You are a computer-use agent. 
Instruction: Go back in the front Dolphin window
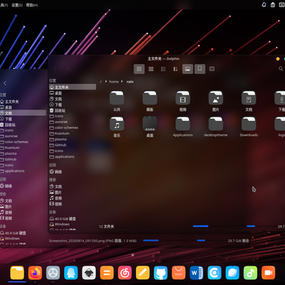[x=55, y=69]
